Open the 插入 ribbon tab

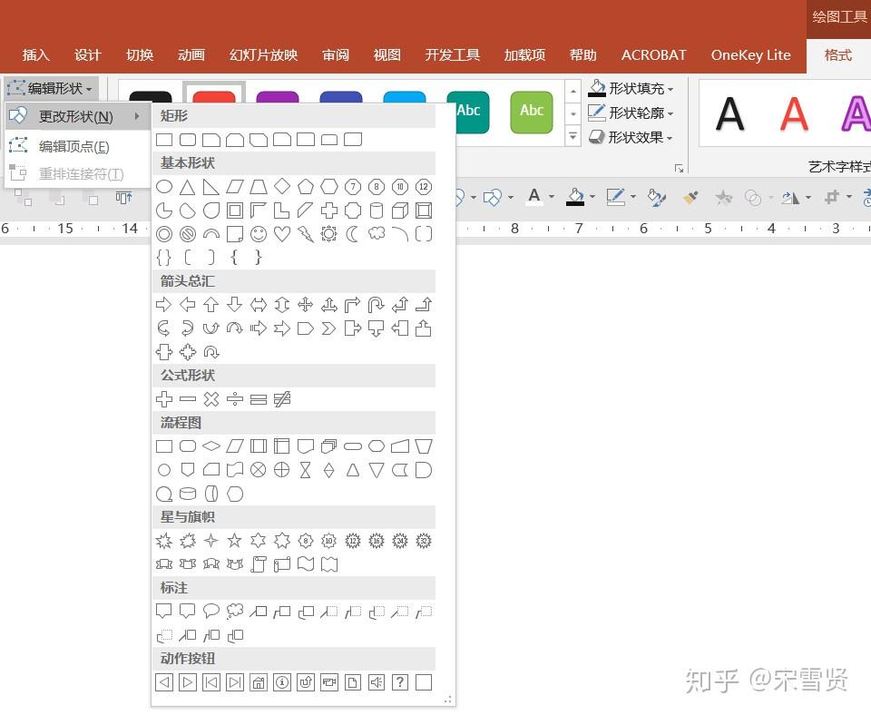[36, 55]
